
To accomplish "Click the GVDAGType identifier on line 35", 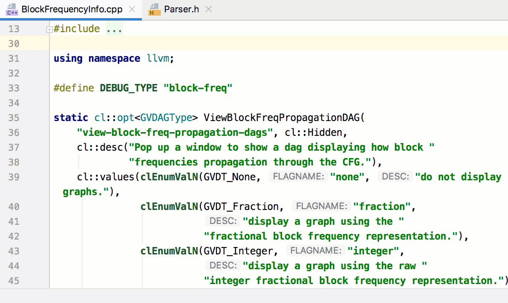I will click(x=165, y=117).
